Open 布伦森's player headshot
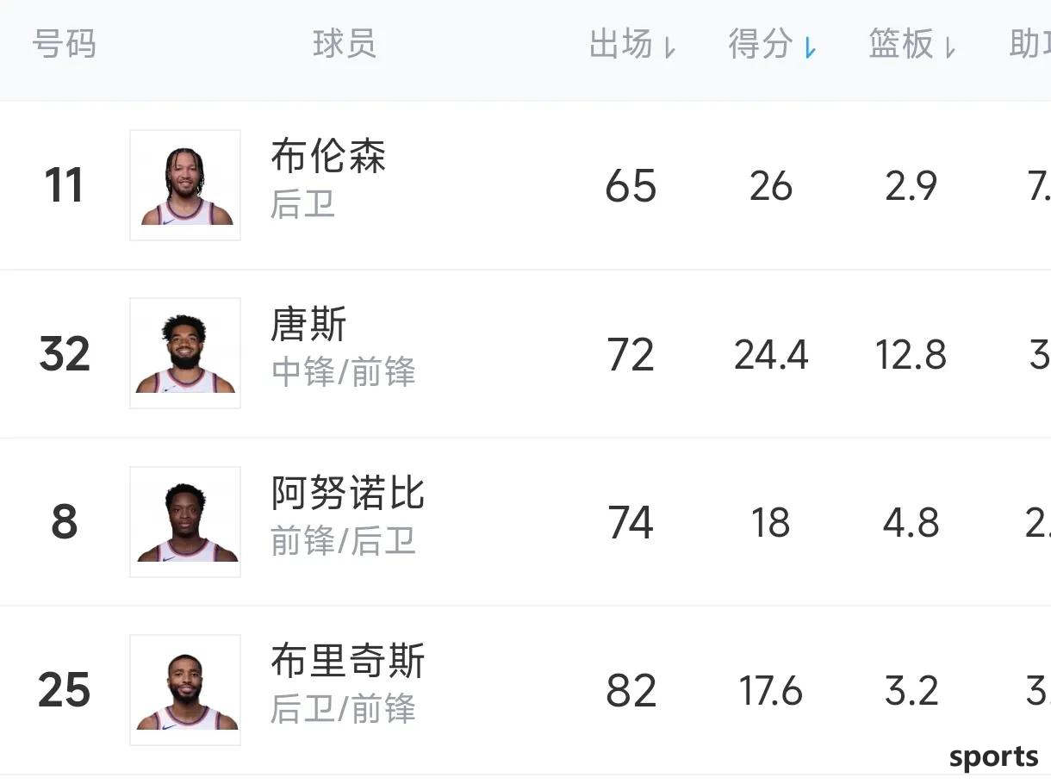The height and width of the screenshot is (784, 1051). point(185,185)
